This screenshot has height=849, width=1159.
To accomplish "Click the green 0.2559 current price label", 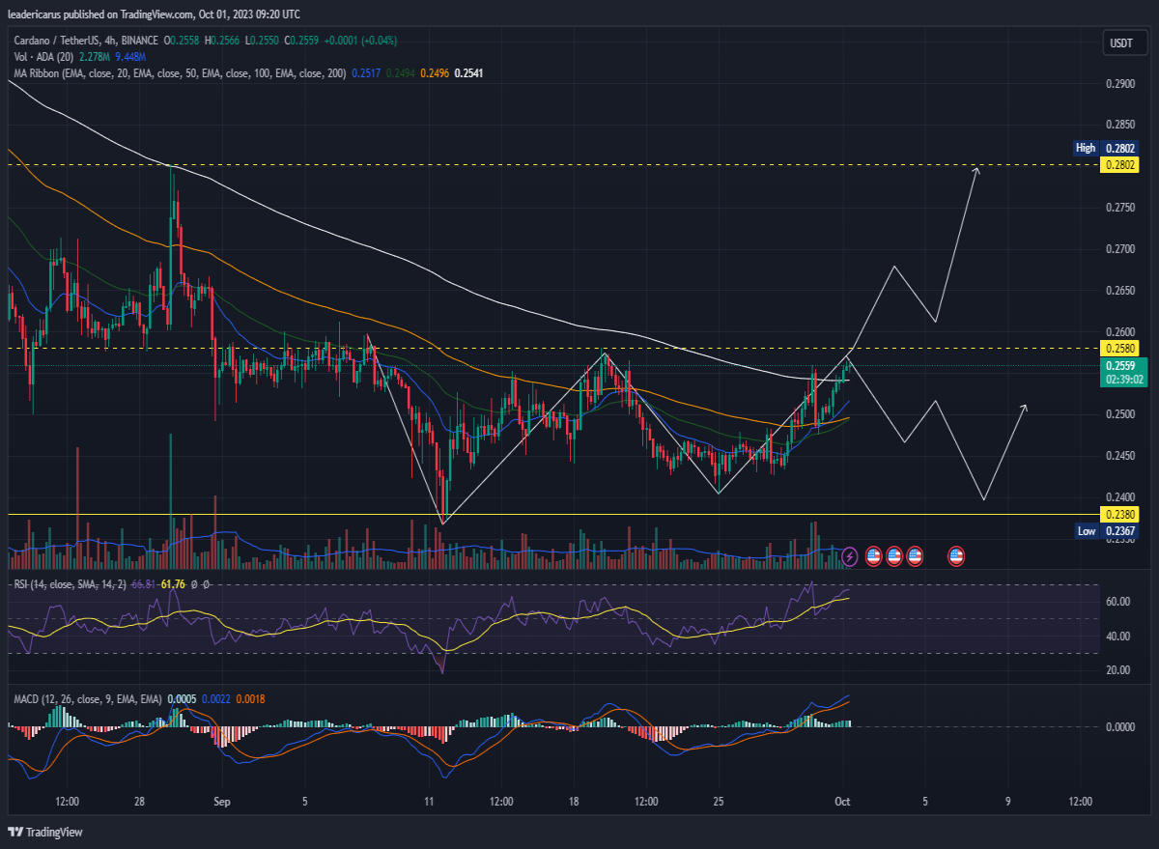I will pos(1120,366).
